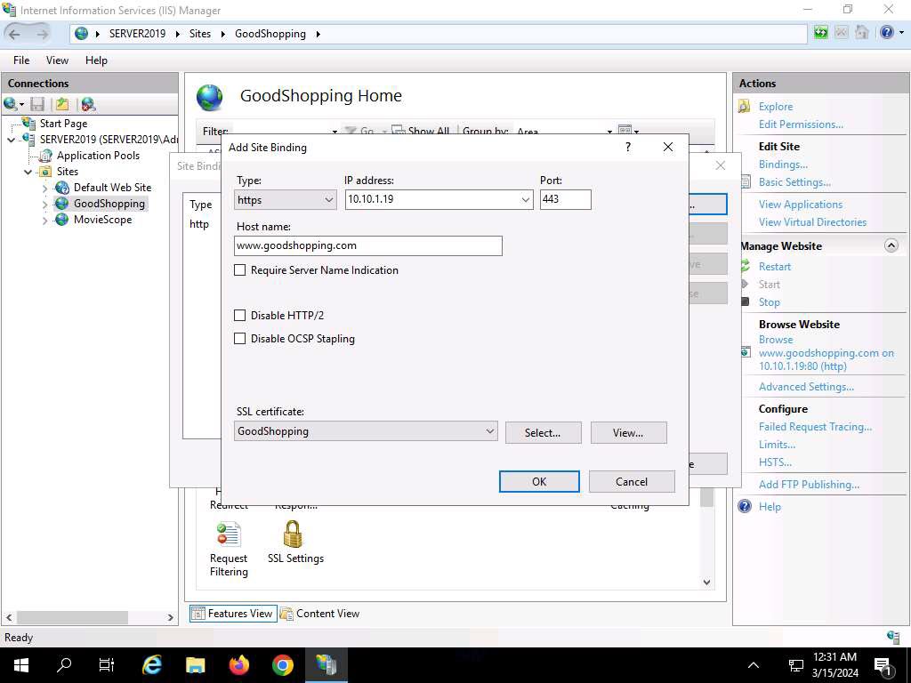Screen dimensions: 911x683
Task: Expand the IP address combo box
Action: (x=525, y=200)
